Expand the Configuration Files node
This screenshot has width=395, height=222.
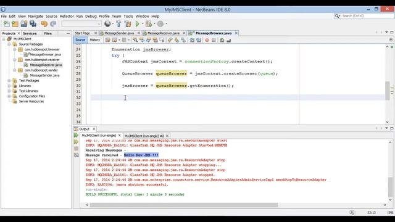tap(9, 96)
